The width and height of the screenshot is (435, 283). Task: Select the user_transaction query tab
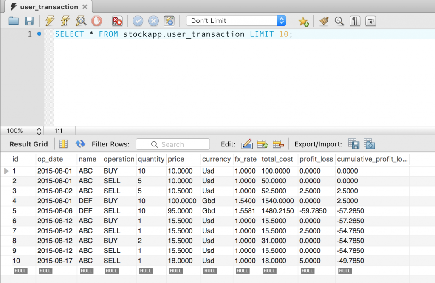click(49, 7)
